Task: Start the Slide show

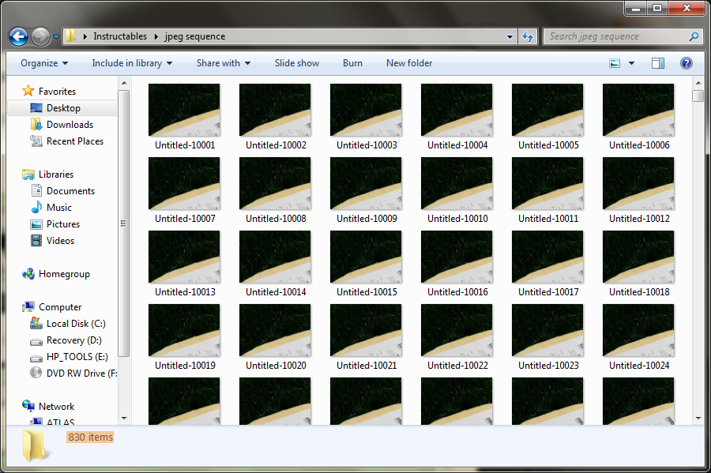Action: (x=296, y=62)
